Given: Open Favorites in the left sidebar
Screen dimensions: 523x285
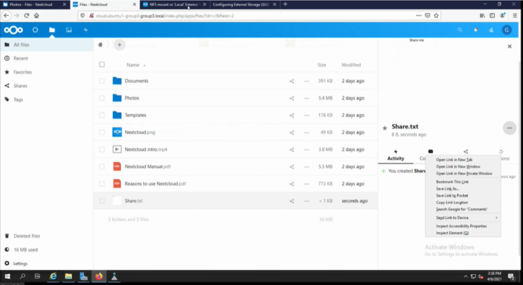Looking at the screenshot, I should click(22, 72).
